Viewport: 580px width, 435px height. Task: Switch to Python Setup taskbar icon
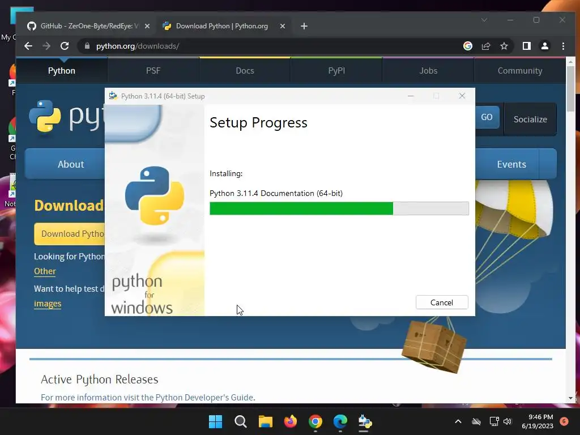coord(365,421)
